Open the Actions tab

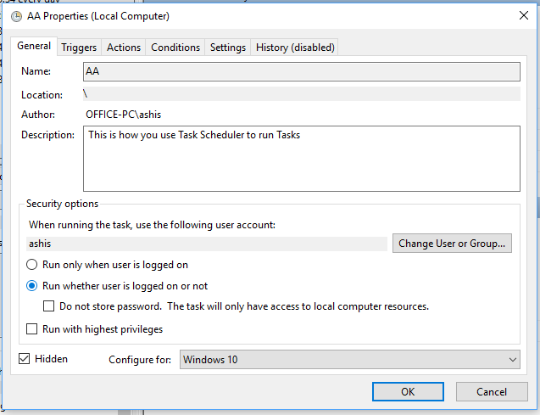124,48
